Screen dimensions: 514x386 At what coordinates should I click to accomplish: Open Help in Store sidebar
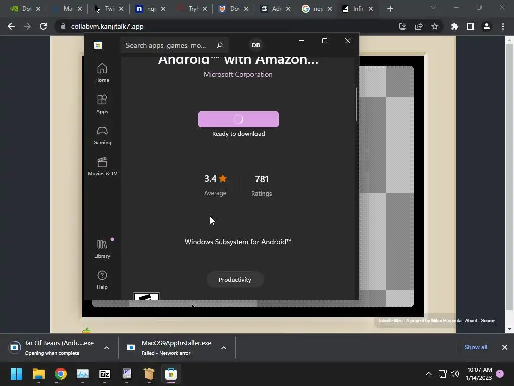102,280
